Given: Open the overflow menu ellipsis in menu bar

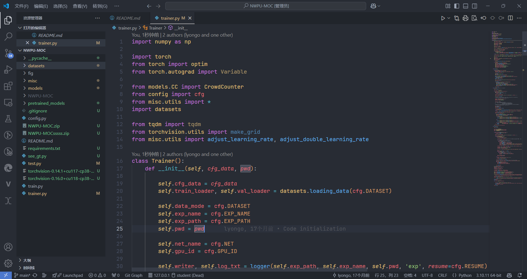Looking at the screenshot, I should click(117, 6).
